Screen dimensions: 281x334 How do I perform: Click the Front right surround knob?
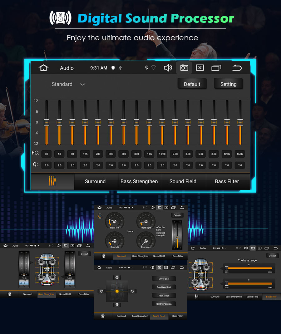coord(146,221)
